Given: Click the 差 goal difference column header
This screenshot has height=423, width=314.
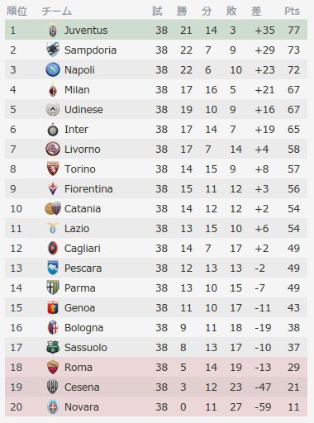Looking at the screenshot, I should tap(256, 11).
